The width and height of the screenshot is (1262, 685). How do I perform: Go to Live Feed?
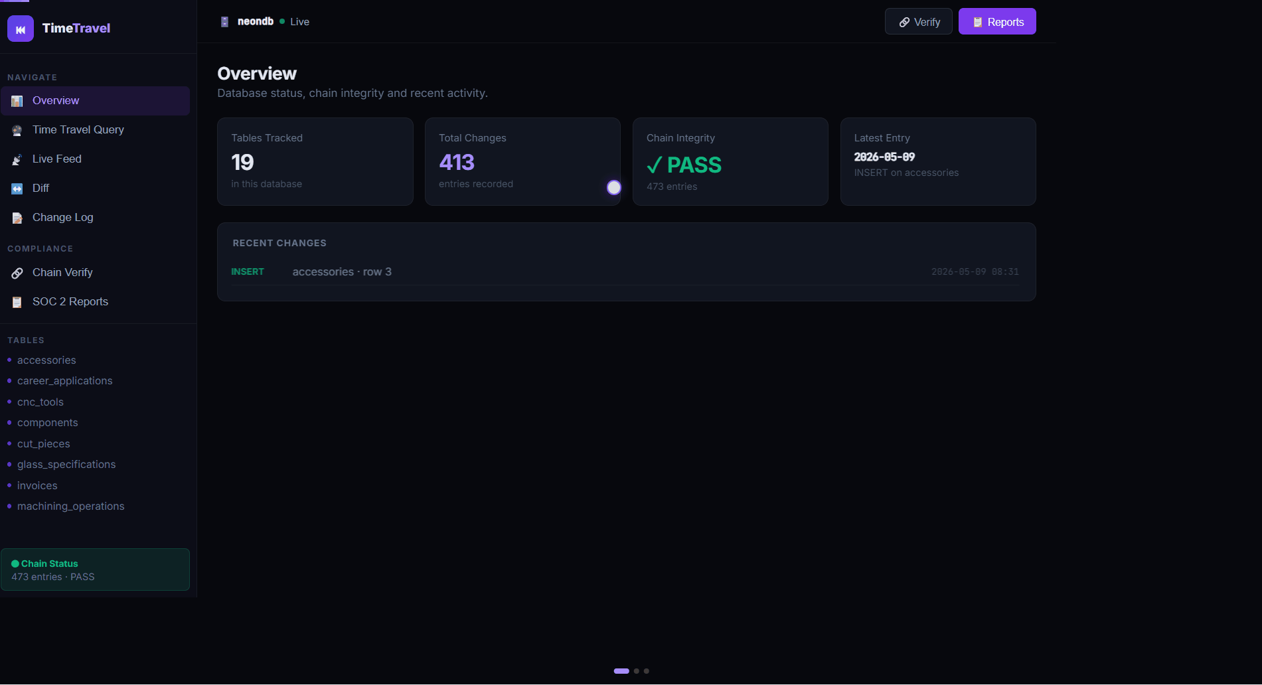pyautogui.click(x=95, y=159)
